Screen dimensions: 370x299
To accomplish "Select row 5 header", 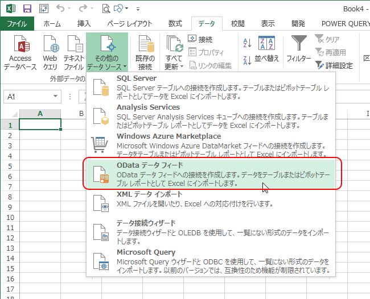I will tap(10, 166).
